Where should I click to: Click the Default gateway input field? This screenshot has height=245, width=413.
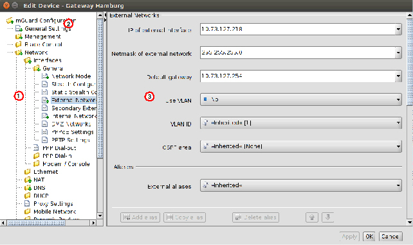(298, 76)
